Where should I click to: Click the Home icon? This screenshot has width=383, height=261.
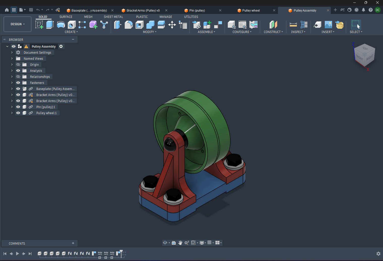7,10
